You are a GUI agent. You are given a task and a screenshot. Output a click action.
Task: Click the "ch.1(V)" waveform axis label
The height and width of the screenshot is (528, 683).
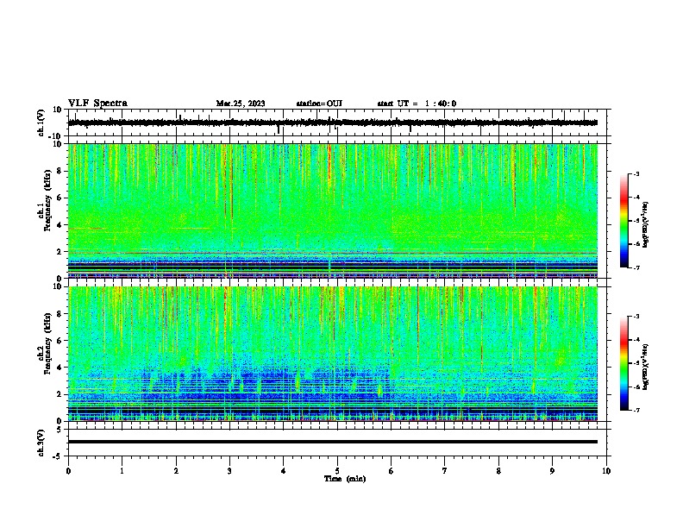point(41,123)
